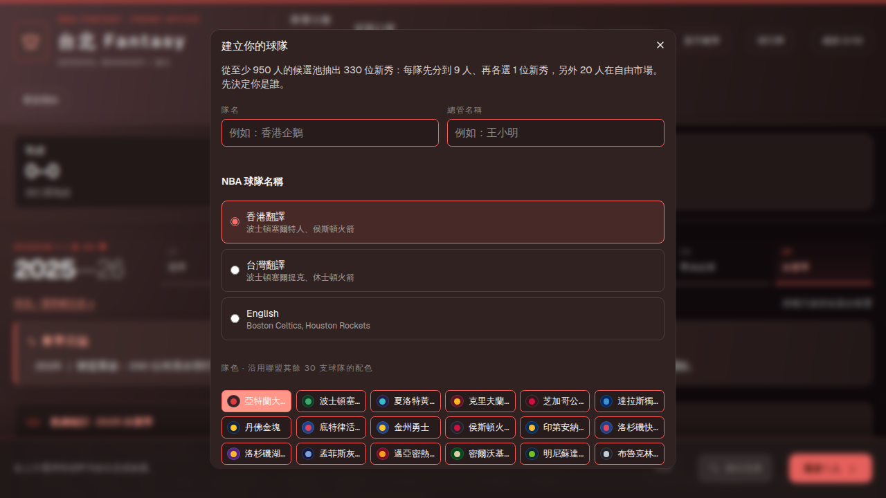Image resolution: width=886 pixels, height=498 pixels.
Task: Choose the 孟菲斯灰 team color chip
Action: (x=332, y=454)
